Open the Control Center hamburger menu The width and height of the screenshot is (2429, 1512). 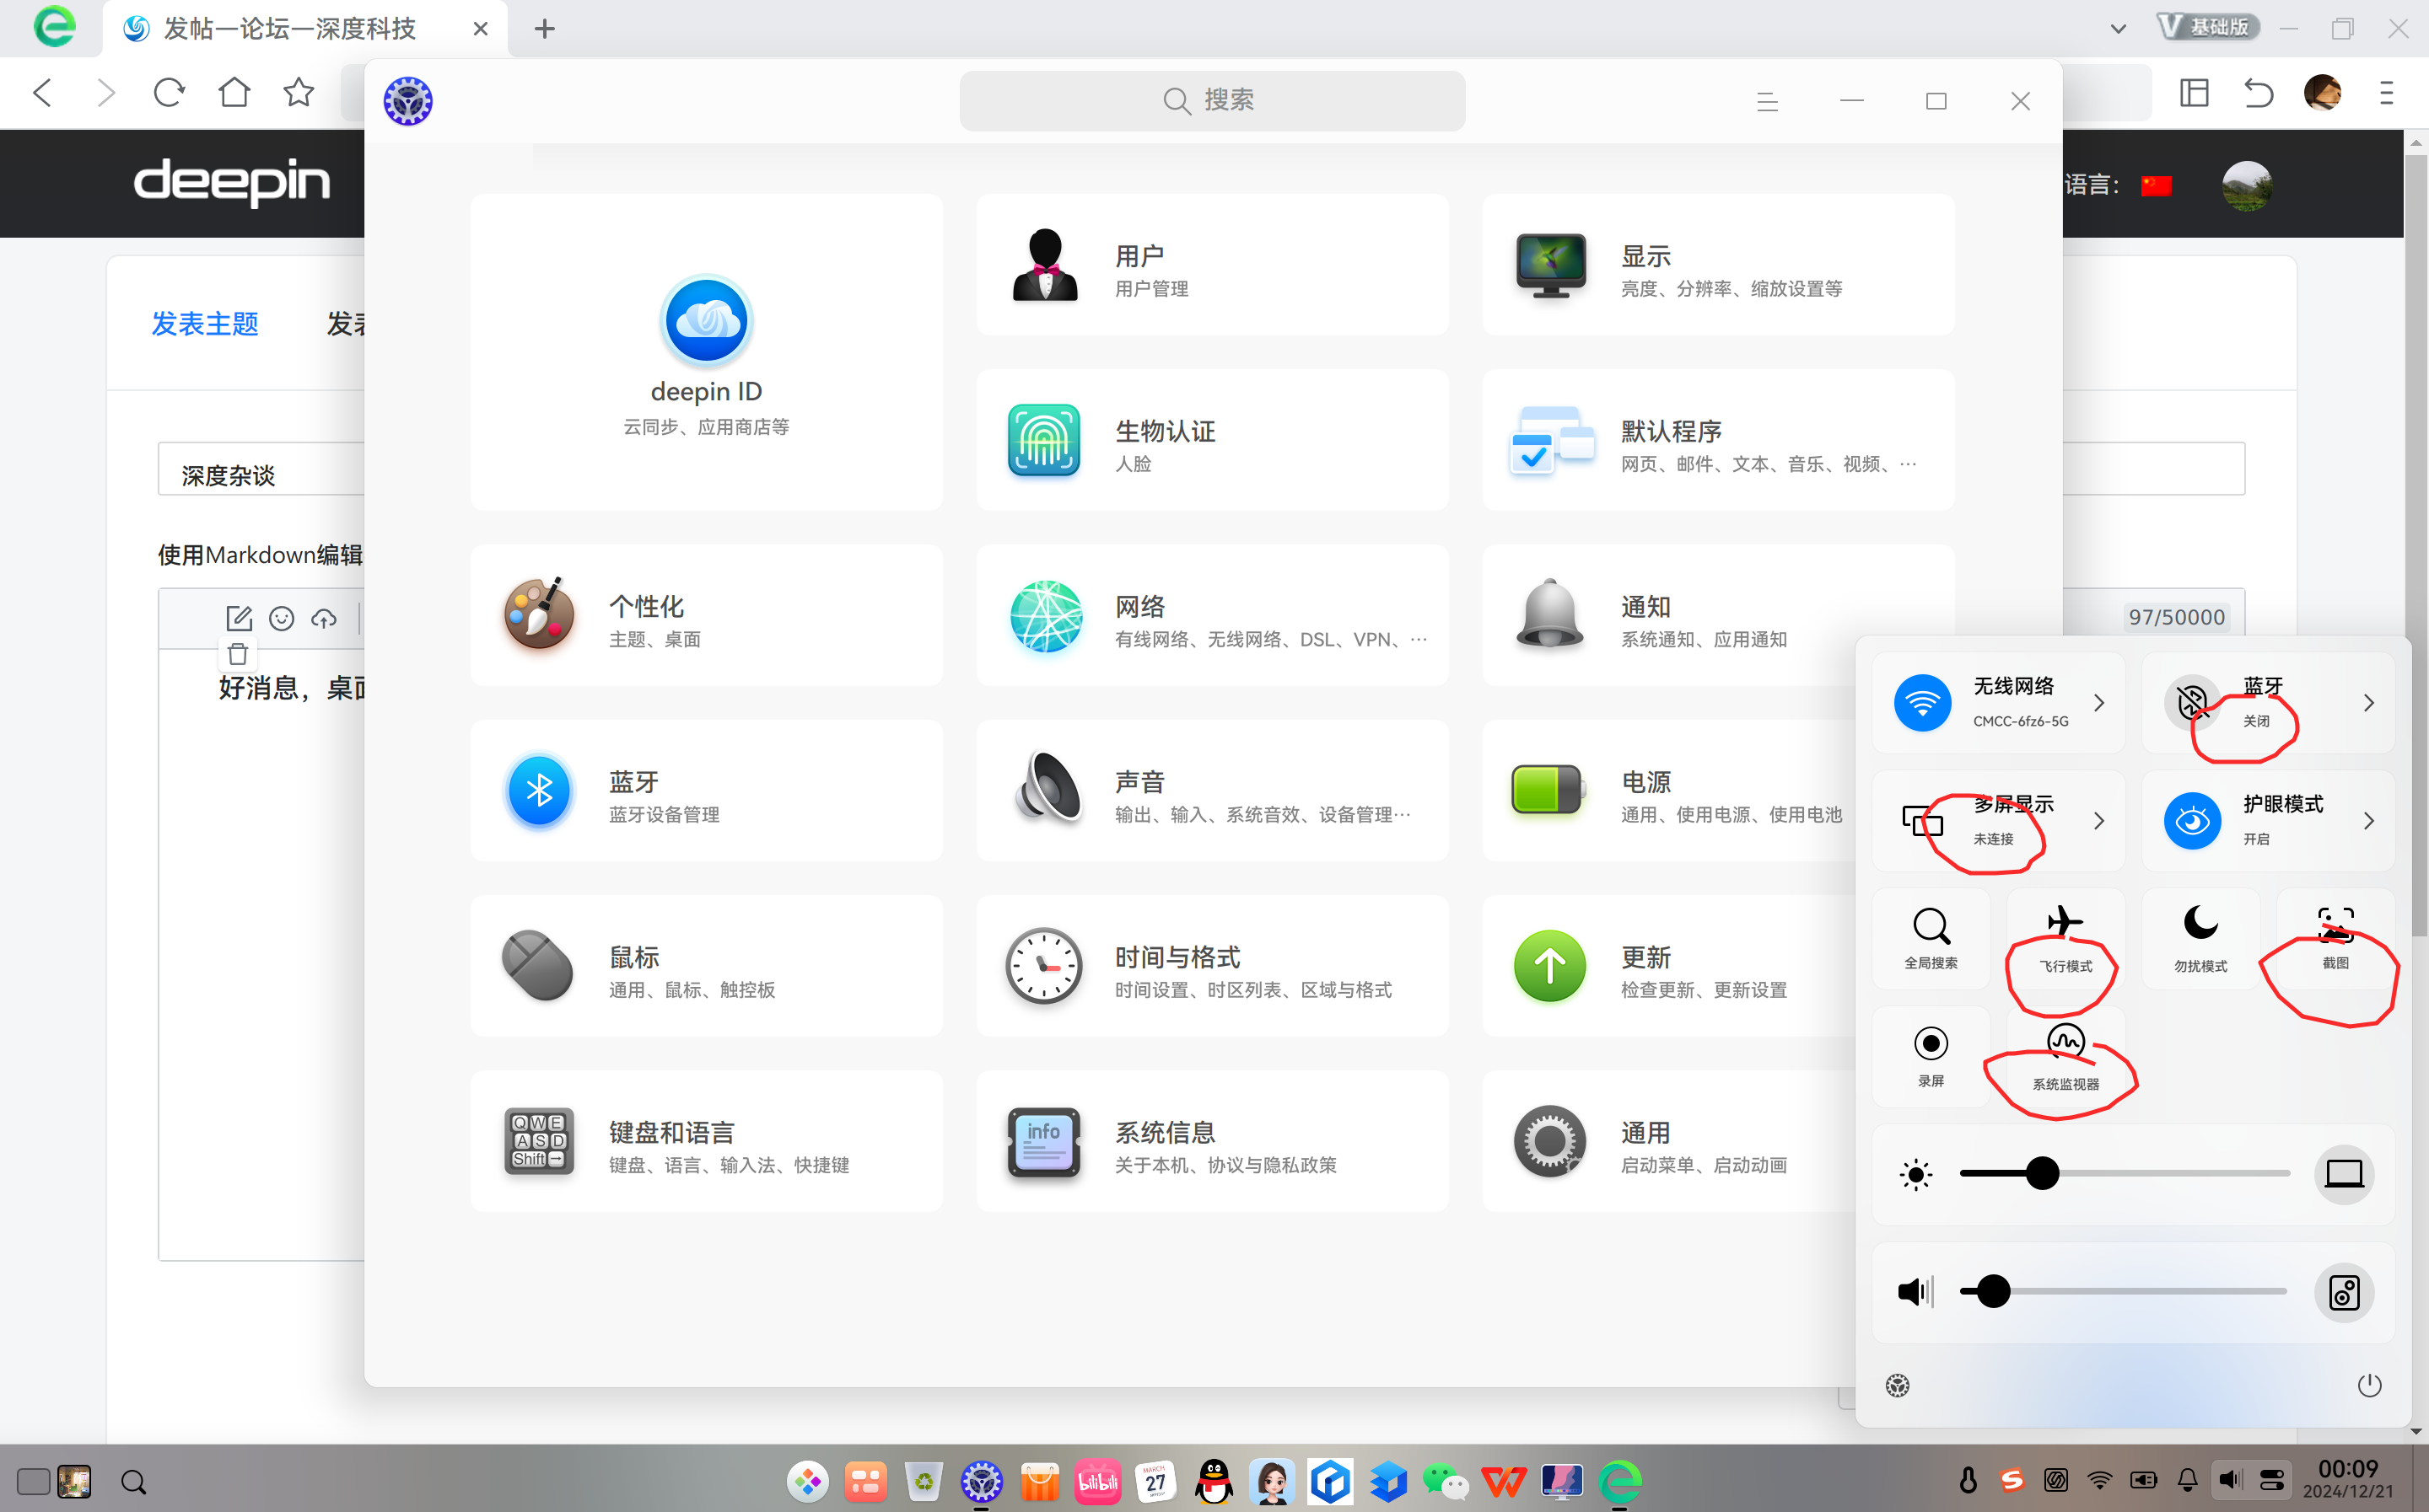1768,101
